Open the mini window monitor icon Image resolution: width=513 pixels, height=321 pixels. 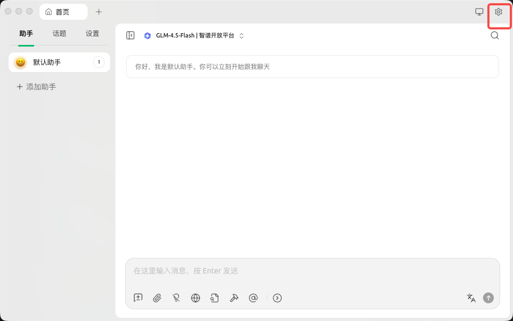tap(479, 11)
